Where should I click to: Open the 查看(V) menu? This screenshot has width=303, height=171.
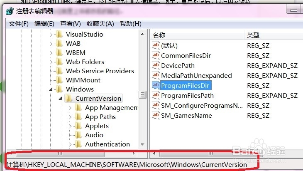pos(70,24)
